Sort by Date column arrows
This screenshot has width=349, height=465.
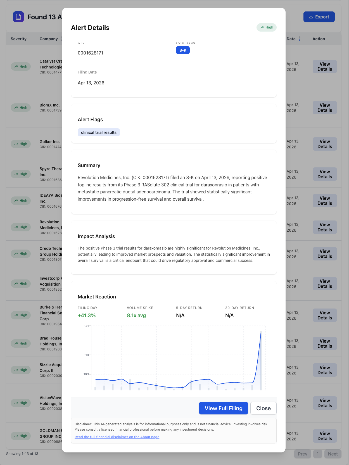point(300,39)
